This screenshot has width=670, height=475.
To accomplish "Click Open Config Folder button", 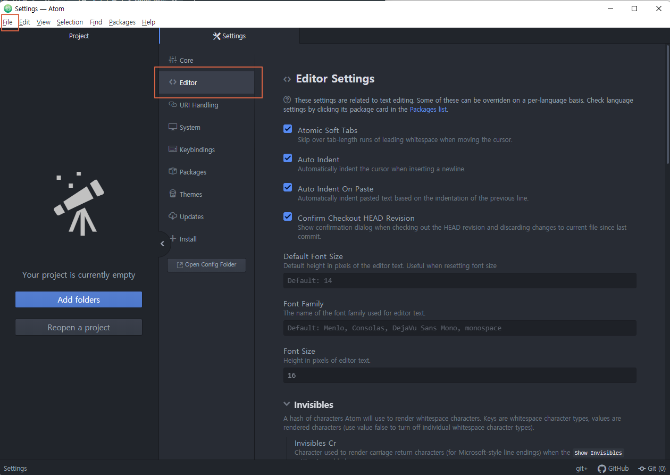I will click(x=206, y=264).
